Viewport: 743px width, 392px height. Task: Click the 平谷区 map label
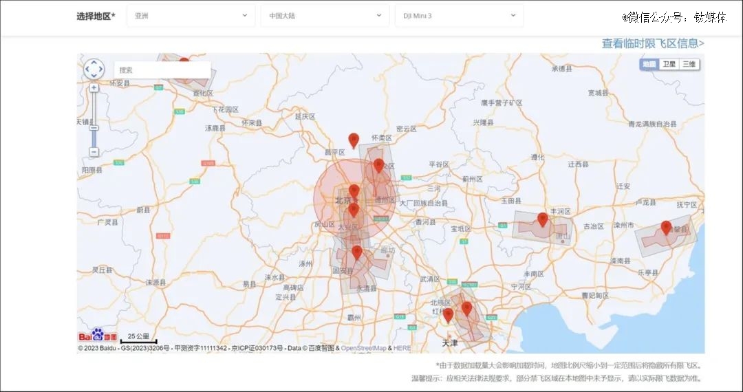[x=439, y=164]
